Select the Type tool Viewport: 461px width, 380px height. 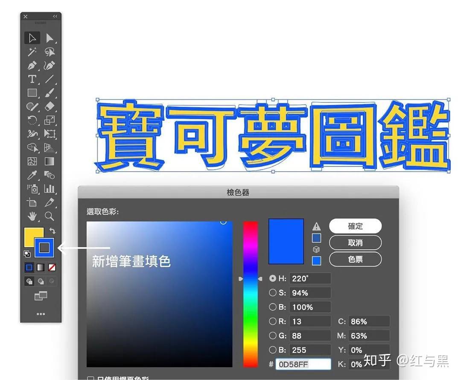click(32, 79)
